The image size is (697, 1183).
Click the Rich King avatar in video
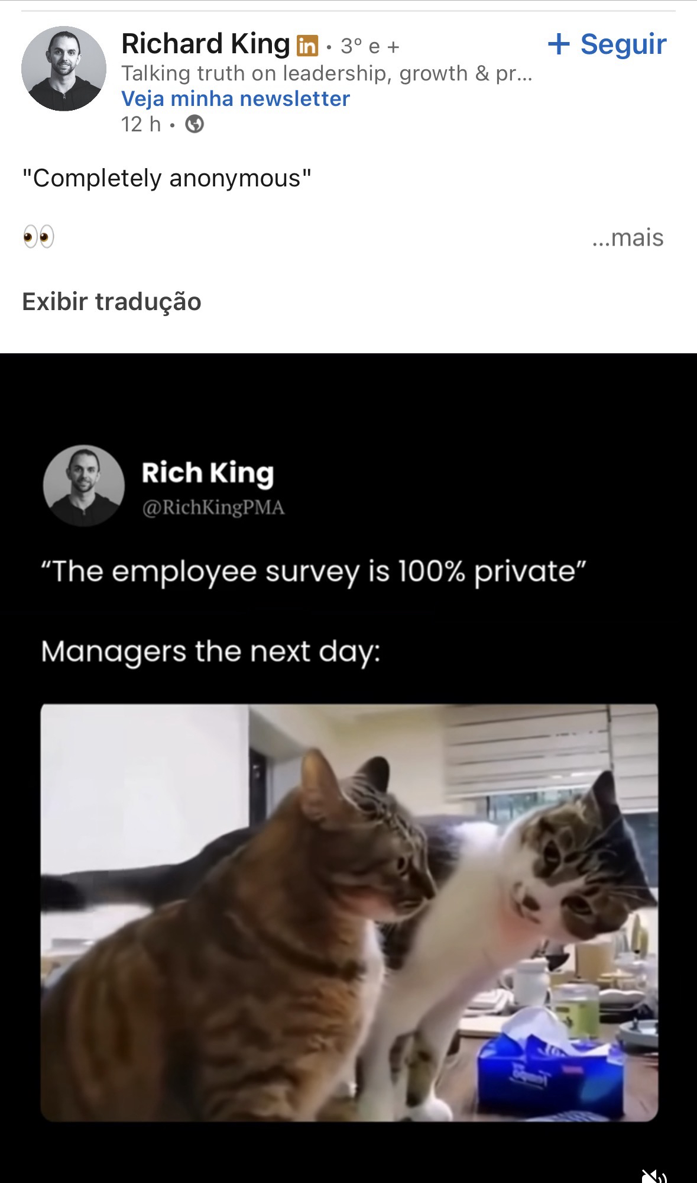(84, 486)
